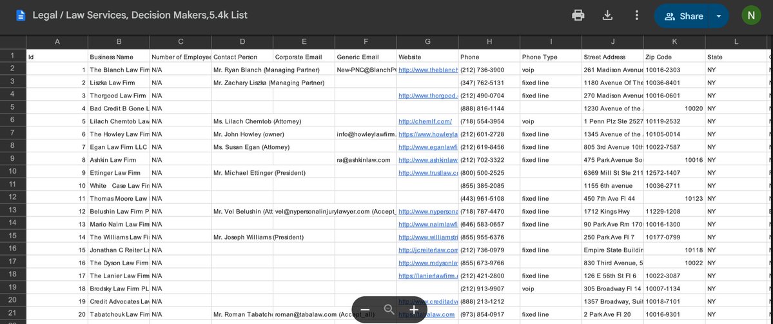Select the 'State' header cell

click(736, 57)
